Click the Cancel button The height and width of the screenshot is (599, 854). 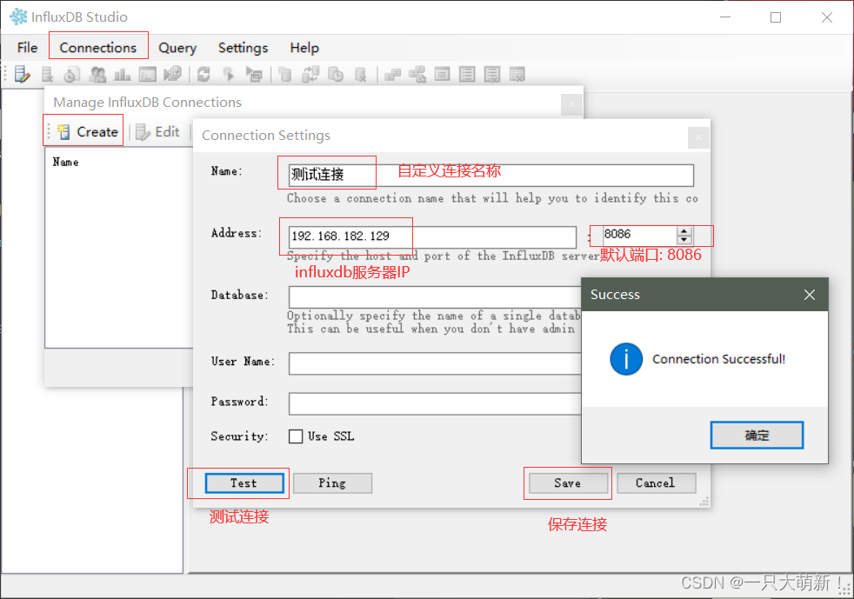(x=656, y=483)
